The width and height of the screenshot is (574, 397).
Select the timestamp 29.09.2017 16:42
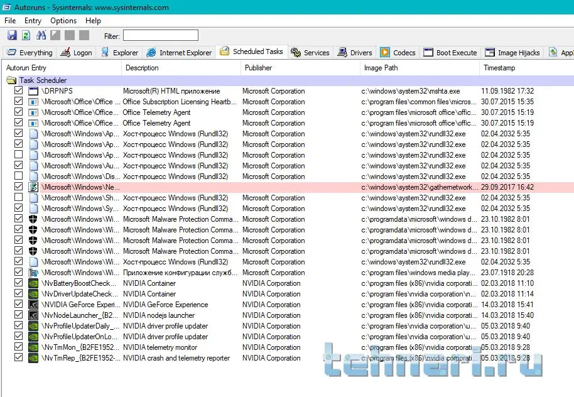tap(507, 187)
